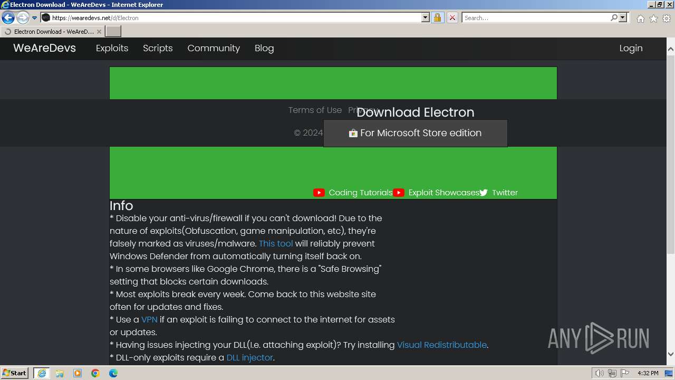Open the Exploits menu item

tap(112, 48)
